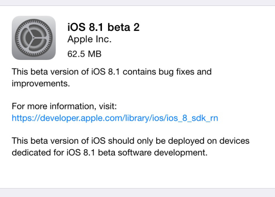The width and height of the screenshot is (275, 197).
Task: Click the "https://developer" start of the URL
Action: point(39,118)
